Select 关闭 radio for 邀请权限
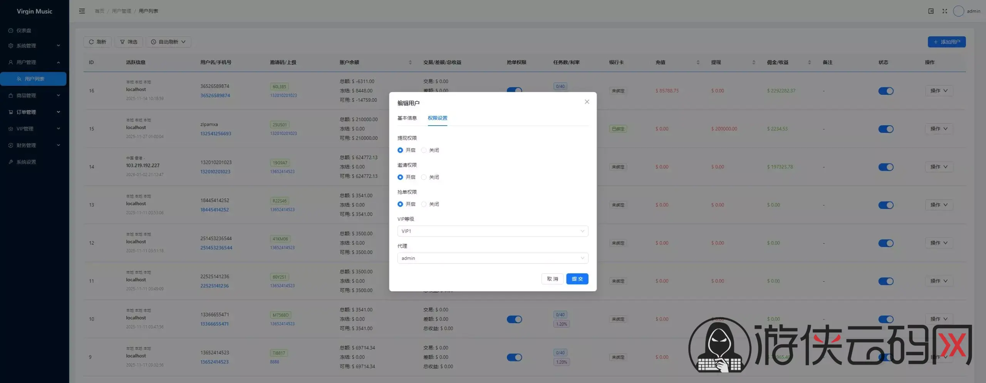Screen dimensions: 986x383 [424, 177]
